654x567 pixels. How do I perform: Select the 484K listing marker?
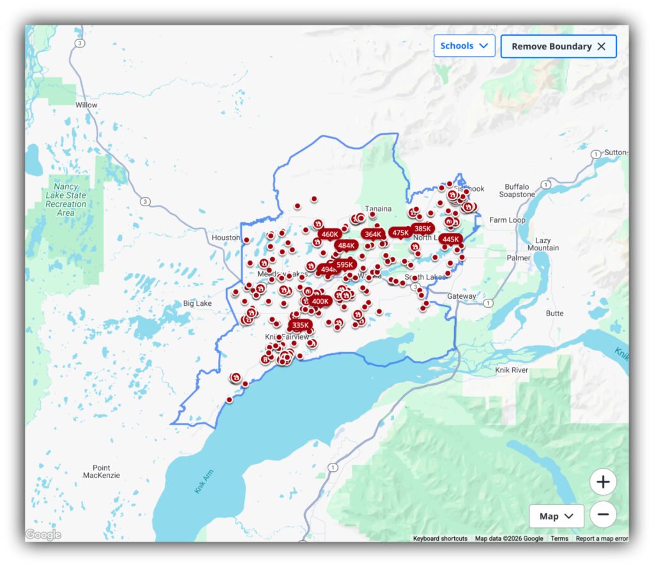point(346,245)
